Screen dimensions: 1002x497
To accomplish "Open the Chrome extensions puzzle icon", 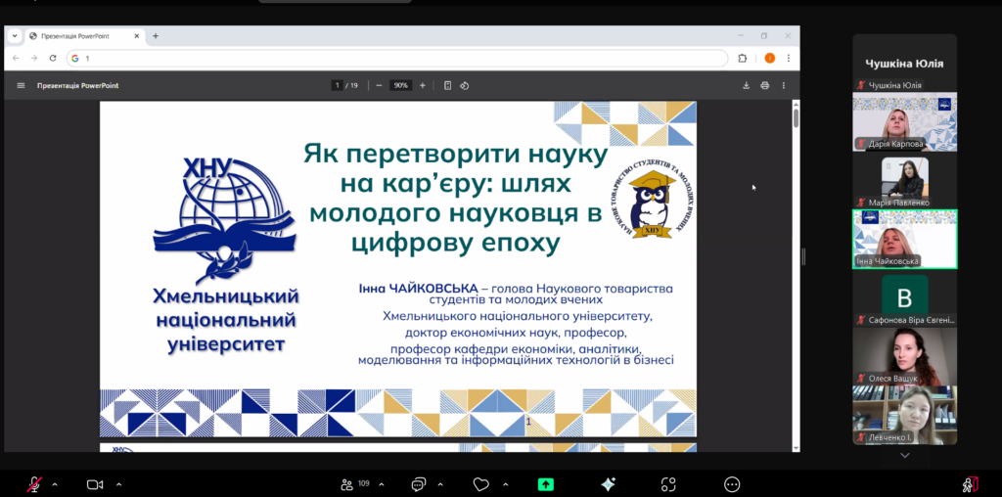I will coord(743,58).
